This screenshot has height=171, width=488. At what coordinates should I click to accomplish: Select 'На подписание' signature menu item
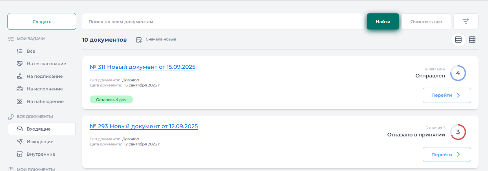coord(44,76)
